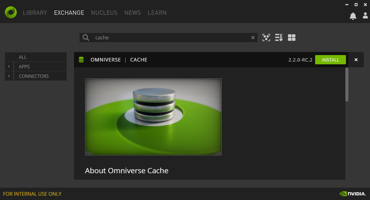
Task: Click the detail panel scrollbar
Action: point(347,84)
